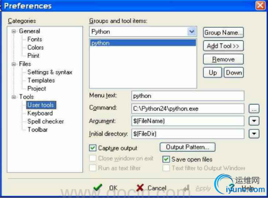Open the Project category
Screen dimensions: 268x198
(x=37, y=88)
